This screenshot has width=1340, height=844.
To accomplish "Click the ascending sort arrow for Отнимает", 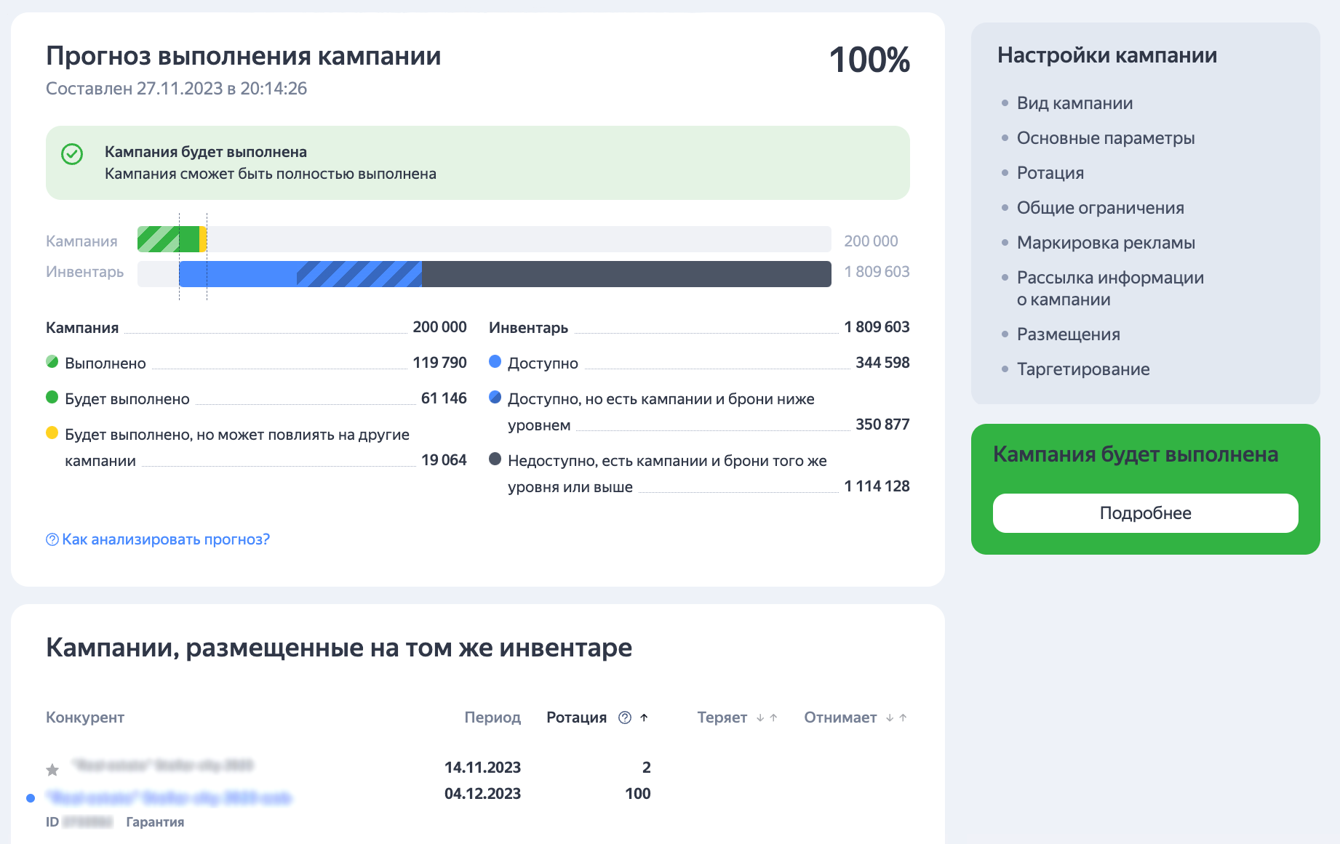I will (x=903, y=718).
